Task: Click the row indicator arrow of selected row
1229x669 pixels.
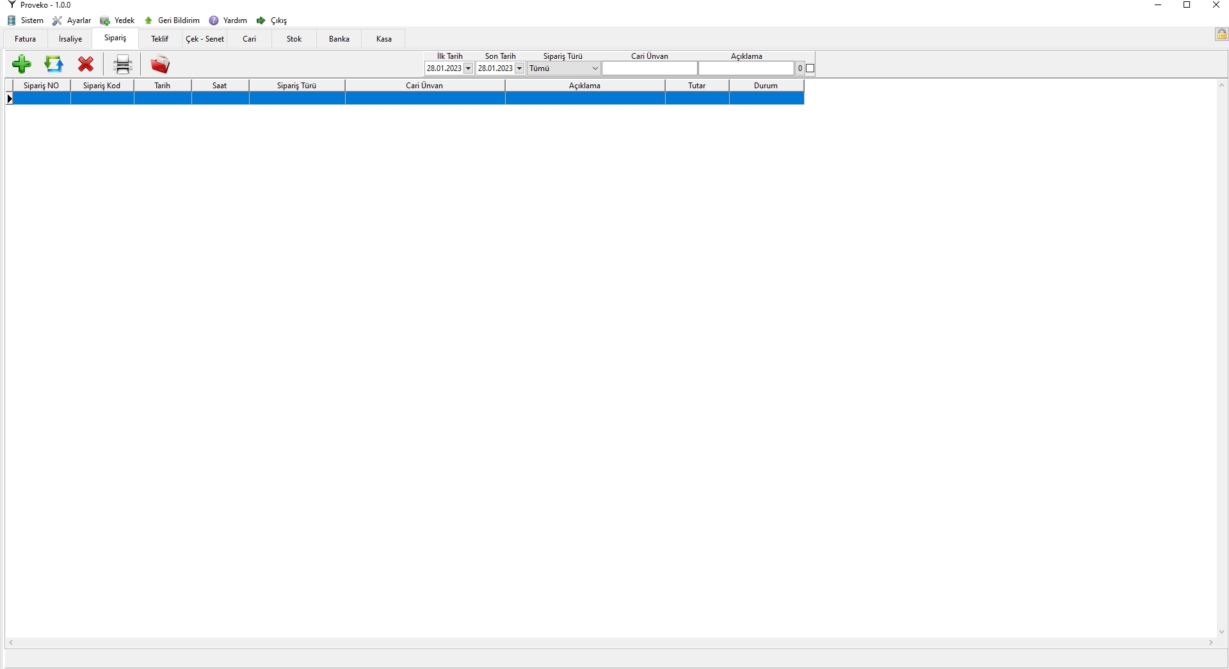Action: click(x=10, y=98)
